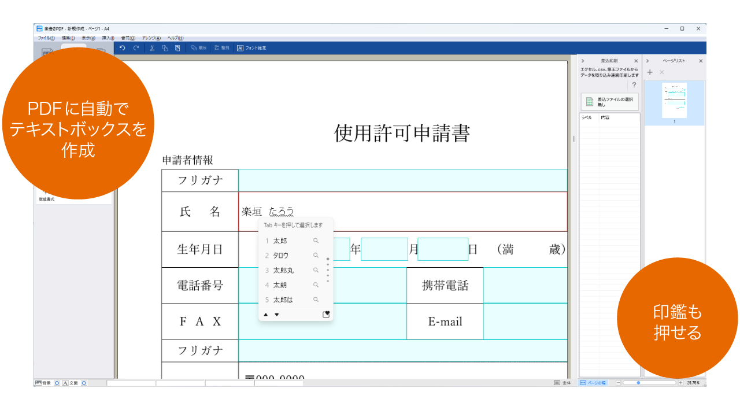This screenshot has height=410, width=740.
Task: Collapse the ページリスト panel with its chevron
Action: click(x=647, y=60)
